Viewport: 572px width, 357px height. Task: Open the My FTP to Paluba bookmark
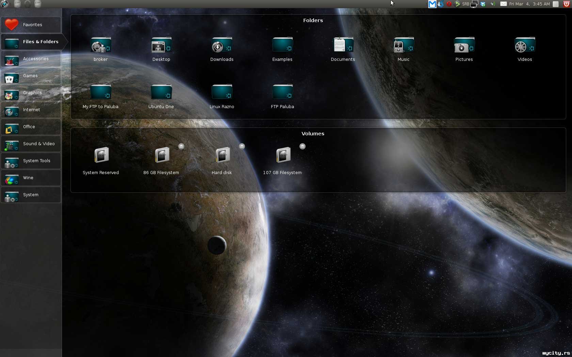100,96
